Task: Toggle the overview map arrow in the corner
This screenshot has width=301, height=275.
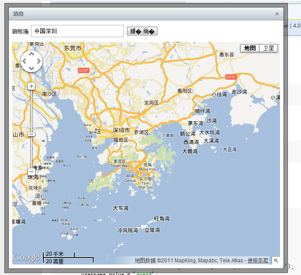Action: tap(276, 261)
